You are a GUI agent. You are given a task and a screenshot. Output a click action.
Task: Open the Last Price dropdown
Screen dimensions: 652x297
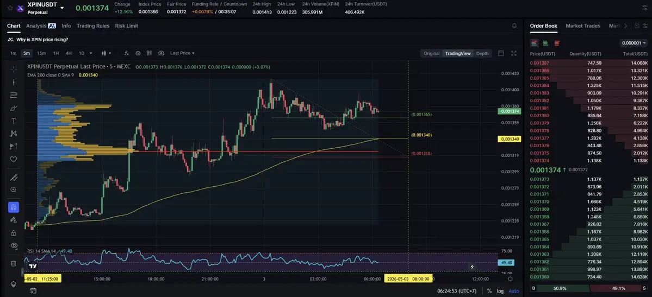click(182, 53)
